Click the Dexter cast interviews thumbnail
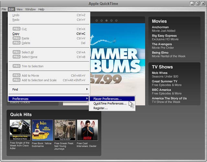 pyautogui.click(x=87, y=130)
